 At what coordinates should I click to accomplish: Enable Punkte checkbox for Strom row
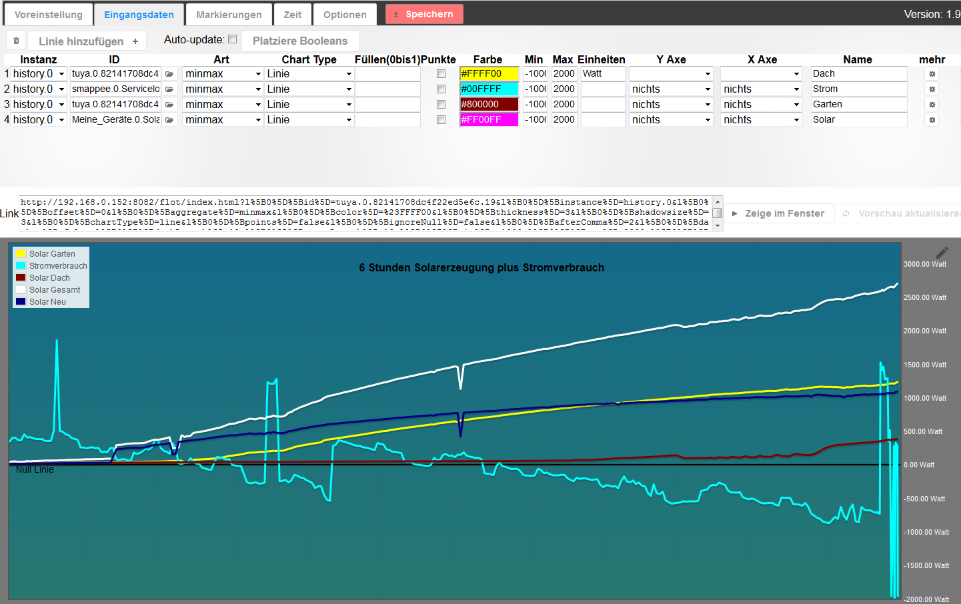[x=441, y=89]
